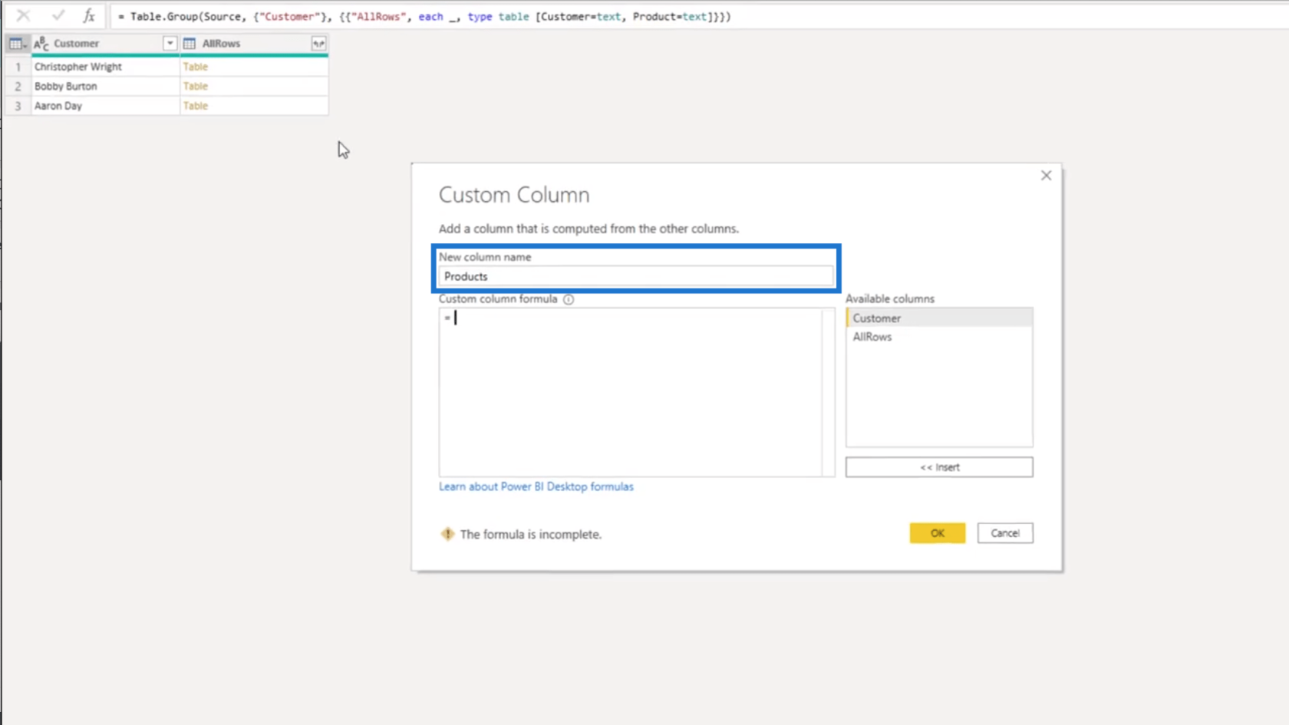Select Customer in Available columns
Image resolution: width=1289 pixels, height=725 pixels.
click(x=939, y=318)
